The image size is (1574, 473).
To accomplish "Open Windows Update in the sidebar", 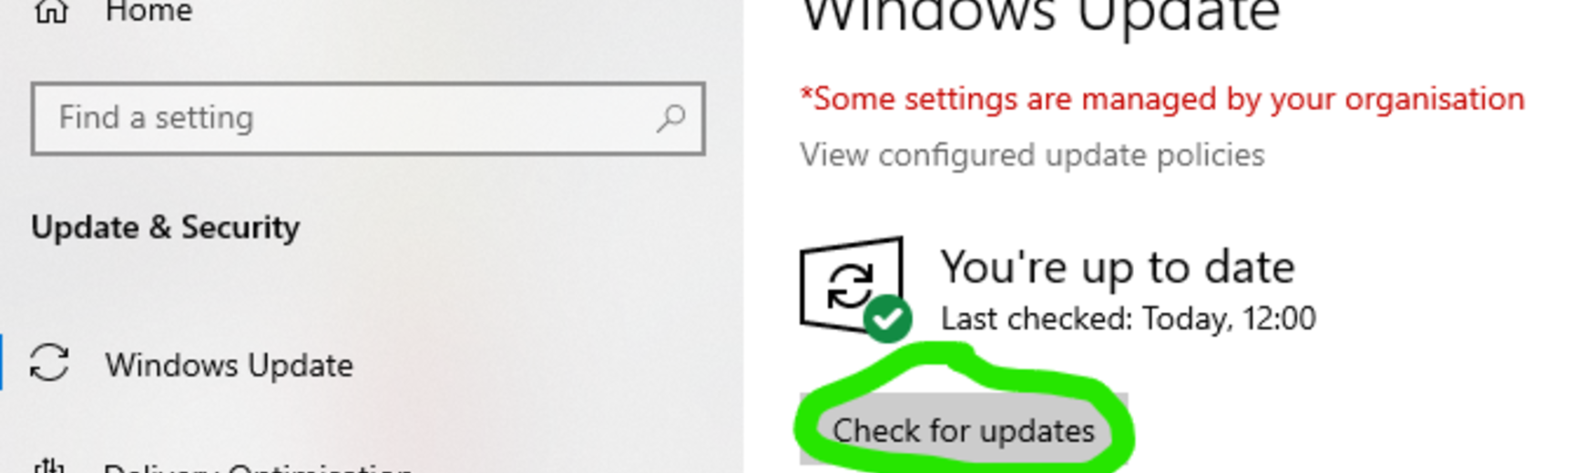I will (229, 366).
